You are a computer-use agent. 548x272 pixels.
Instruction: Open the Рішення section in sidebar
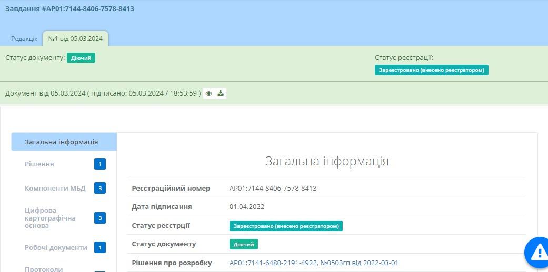[x=39, y=164]
